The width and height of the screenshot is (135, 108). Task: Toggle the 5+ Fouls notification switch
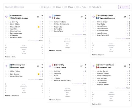tap(76, 7)
